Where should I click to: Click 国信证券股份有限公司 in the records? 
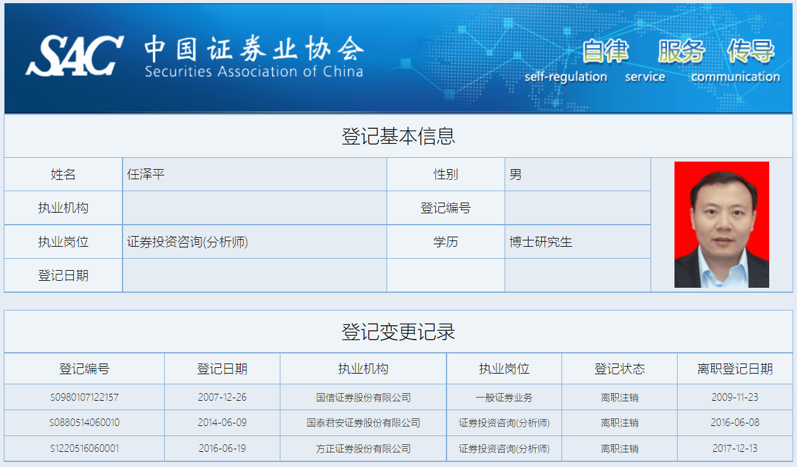[x=363, y=398]
